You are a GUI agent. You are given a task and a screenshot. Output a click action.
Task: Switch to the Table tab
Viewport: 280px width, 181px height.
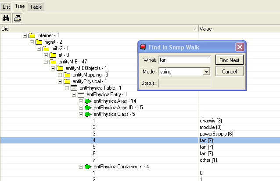[36, 7]
